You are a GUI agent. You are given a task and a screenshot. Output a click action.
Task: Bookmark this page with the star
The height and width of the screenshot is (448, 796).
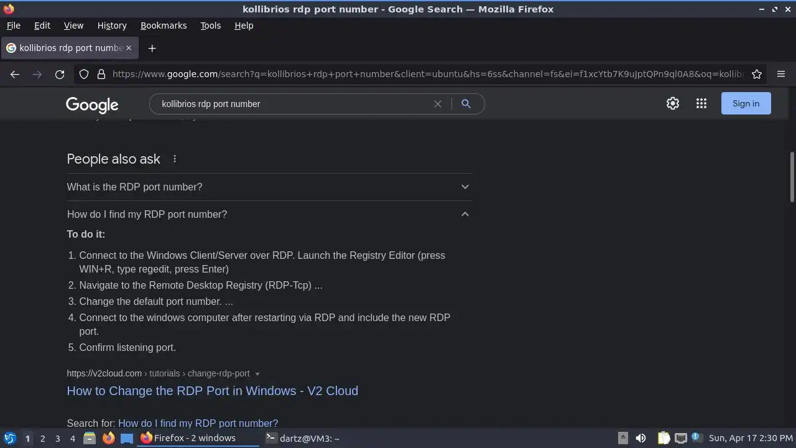tap(757, 74)
